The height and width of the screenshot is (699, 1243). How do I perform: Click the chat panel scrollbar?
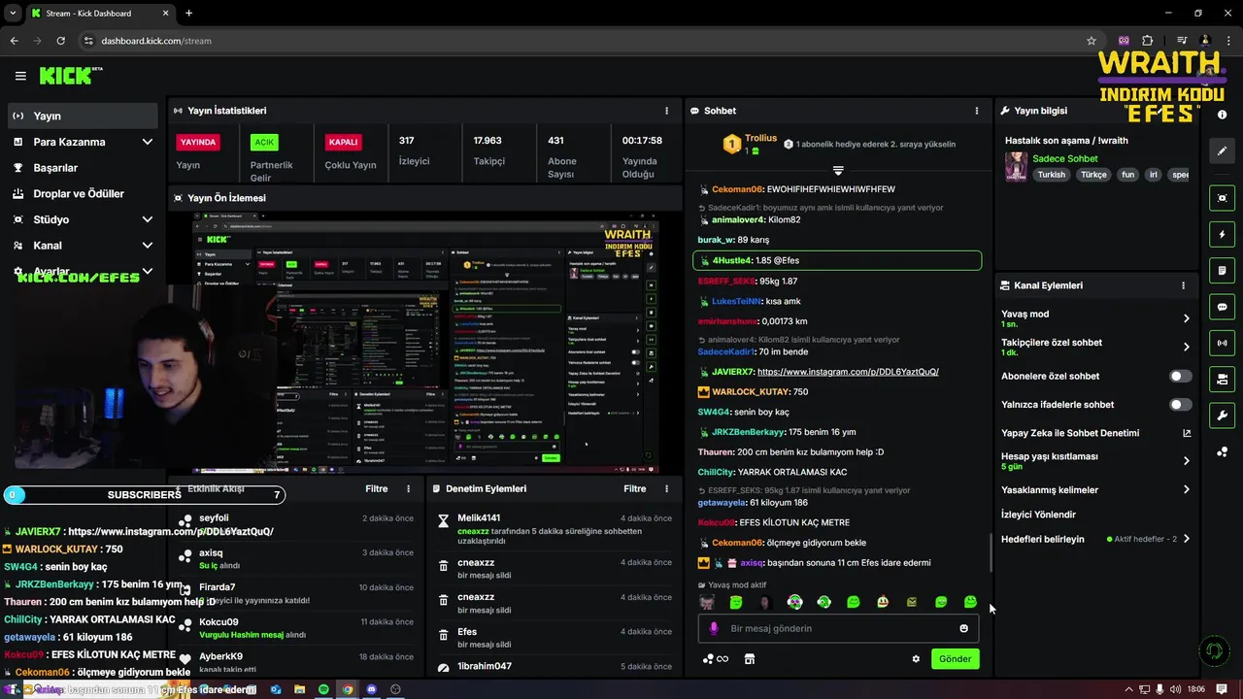pyautogui.click(x=991, y=552)
